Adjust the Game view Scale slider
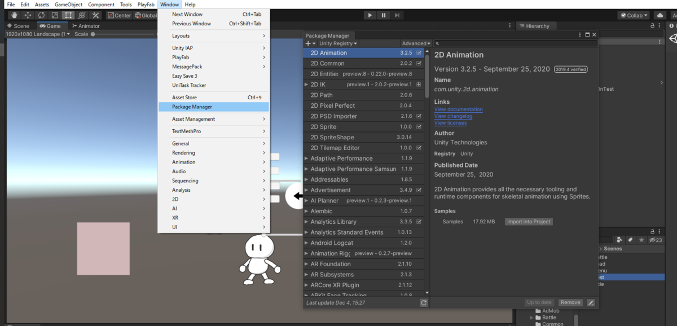The height and width of the screenshot is (326, 677). (x=124, y=34)
